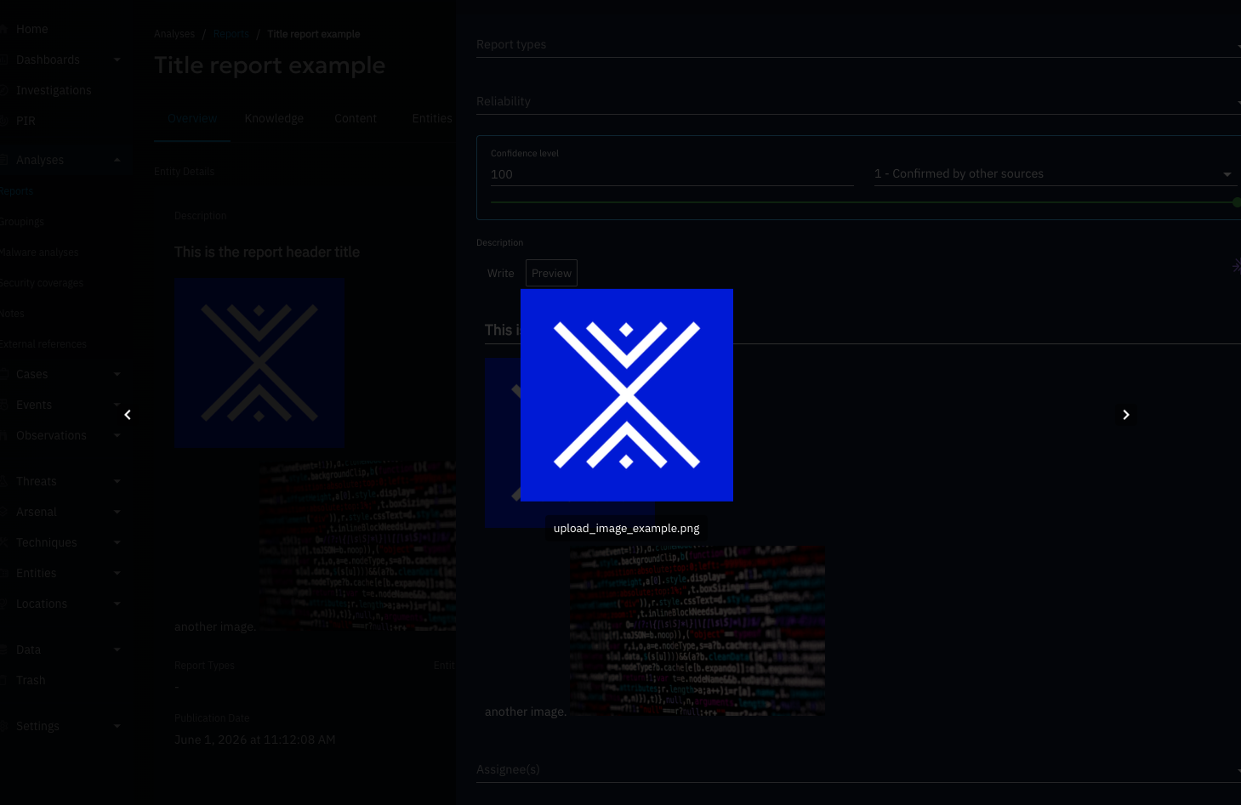Open the Content tab
Screen dimensions: 1241x805
coord(356,118)
